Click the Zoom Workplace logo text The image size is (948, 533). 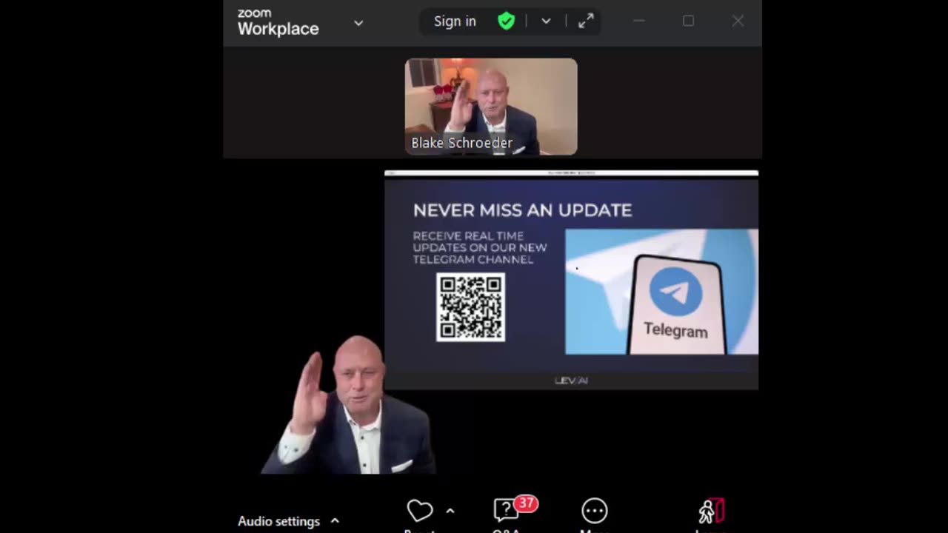[x=278, y=23]
